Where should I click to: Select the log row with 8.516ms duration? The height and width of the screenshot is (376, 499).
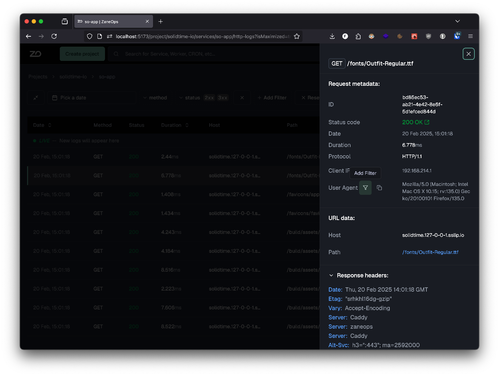click(x=173, y=270)
